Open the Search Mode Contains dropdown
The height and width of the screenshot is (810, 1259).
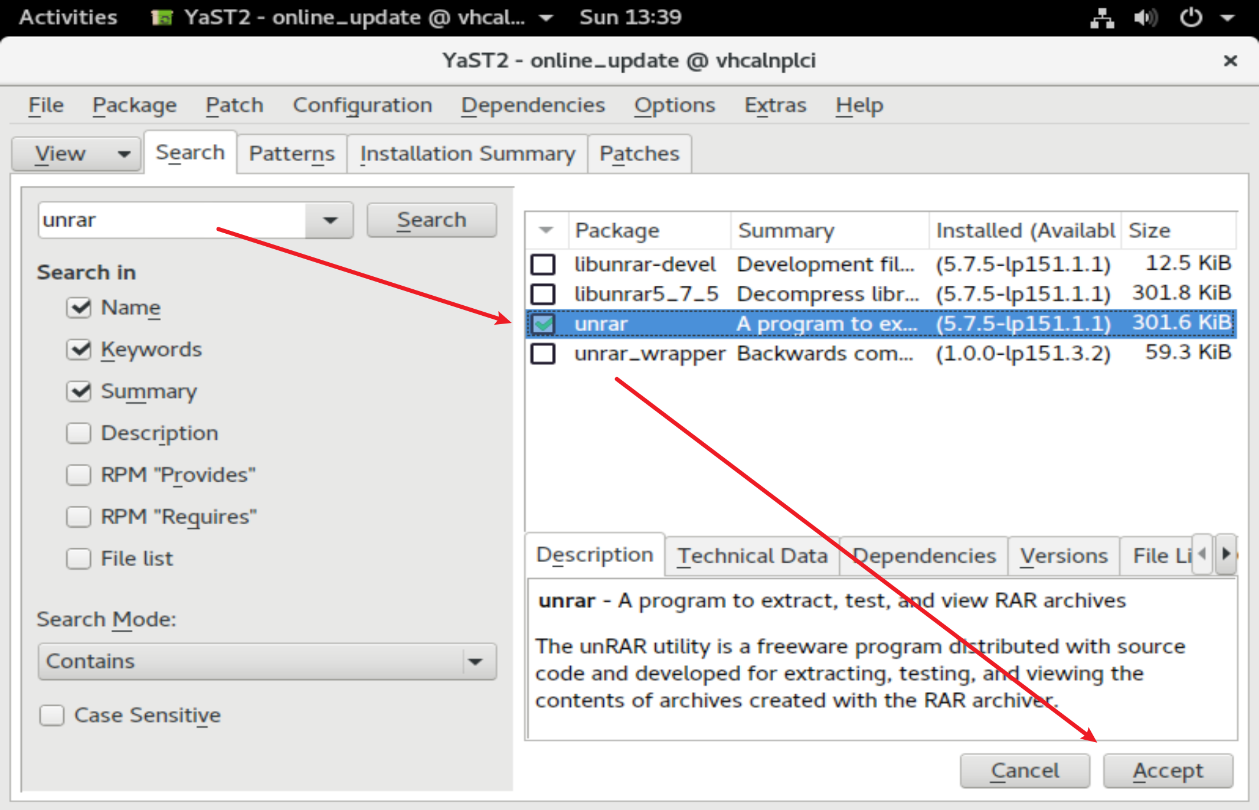click(267, 661)
